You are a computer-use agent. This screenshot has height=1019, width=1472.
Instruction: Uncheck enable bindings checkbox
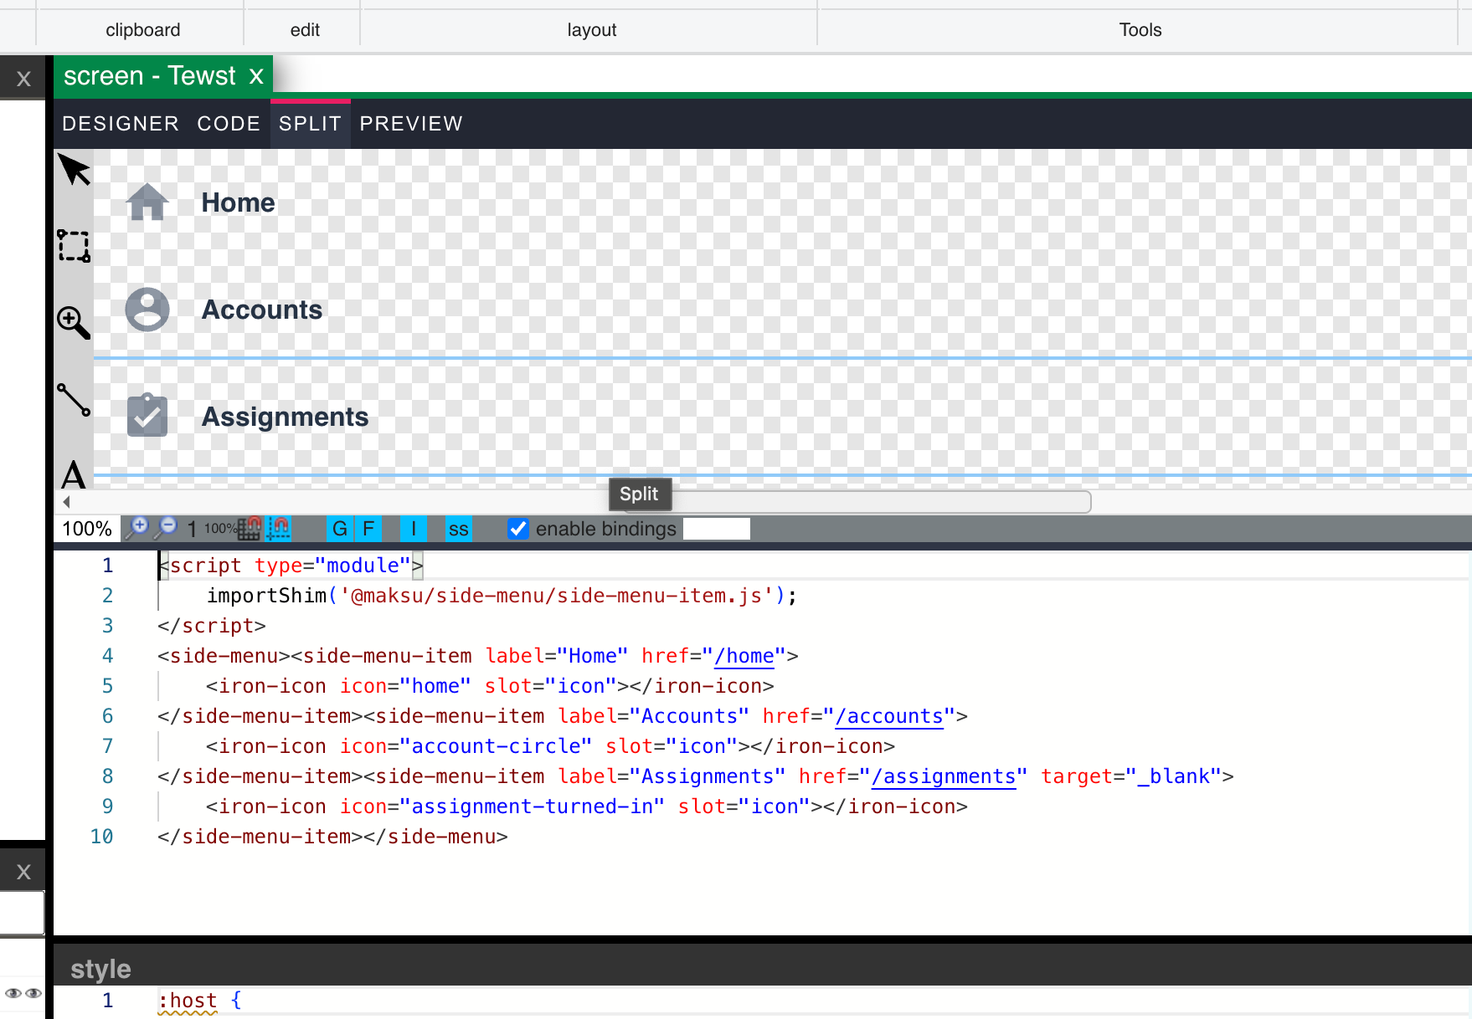click(518, 529)
